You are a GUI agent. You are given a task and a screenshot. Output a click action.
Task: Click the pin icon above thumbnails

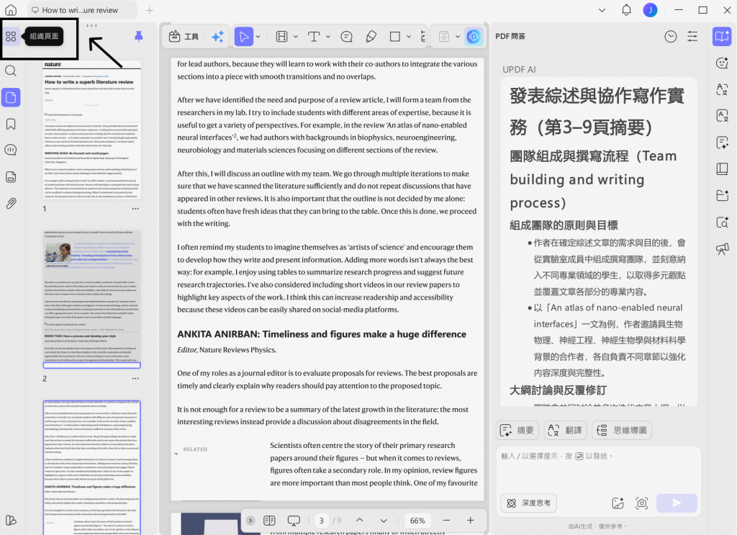click(x=139, y=36)
